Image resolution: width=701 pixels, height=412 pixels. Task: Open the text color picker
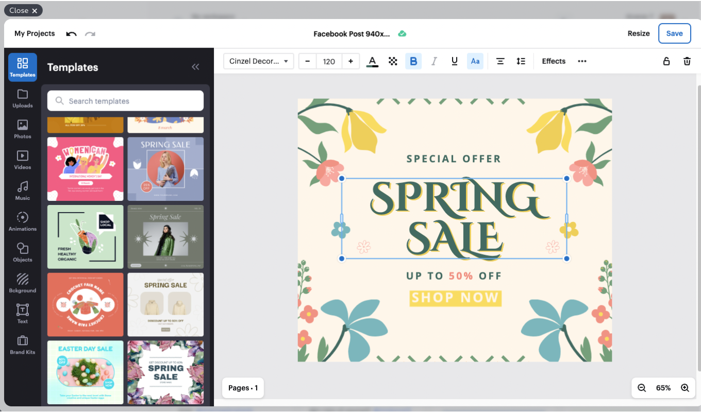(x=372, y=61)
